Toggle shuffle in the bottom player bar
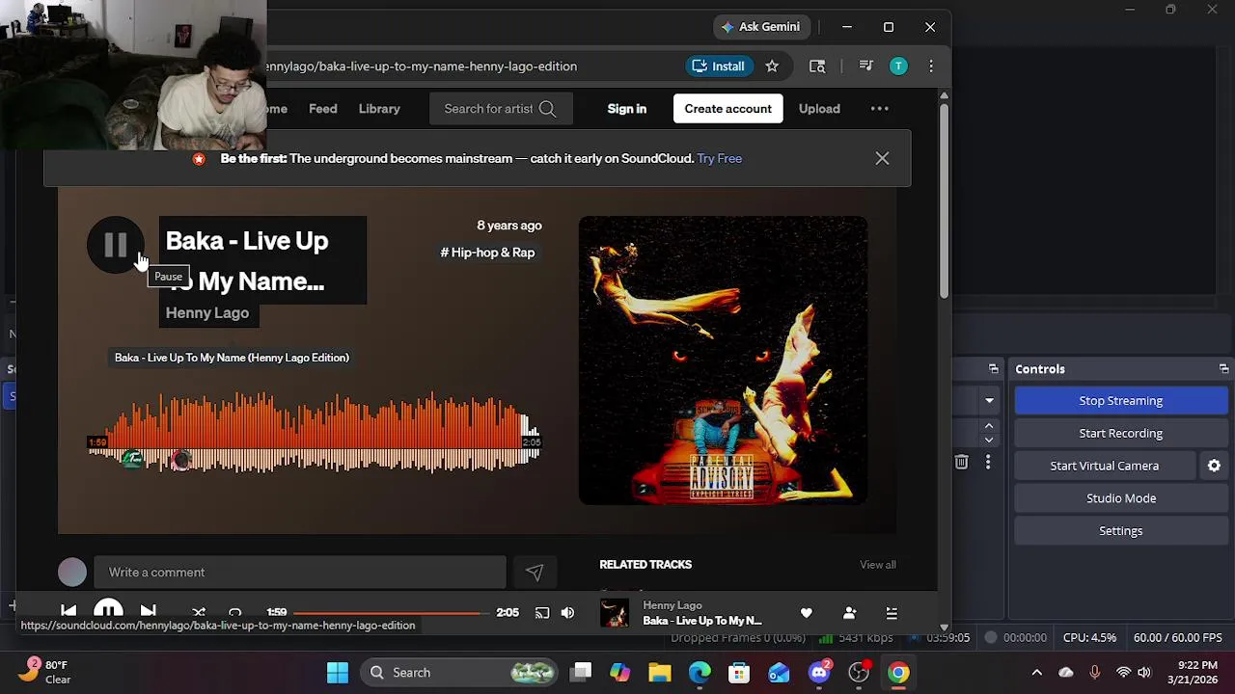Viewport: 1235px width, 694px height. 199,613
